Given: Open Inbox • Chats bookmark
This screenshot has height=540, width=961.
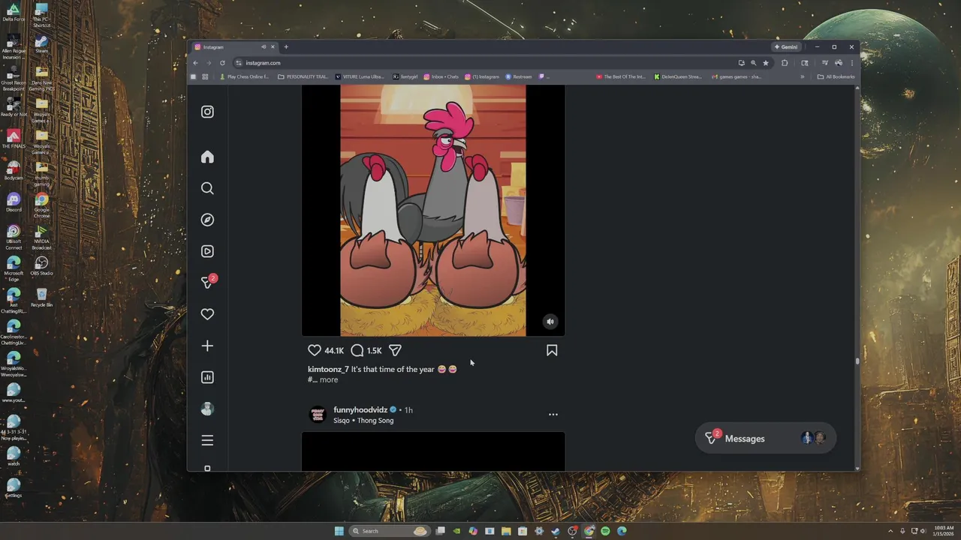Looking at the screenshot, I should tap(441, 76).
